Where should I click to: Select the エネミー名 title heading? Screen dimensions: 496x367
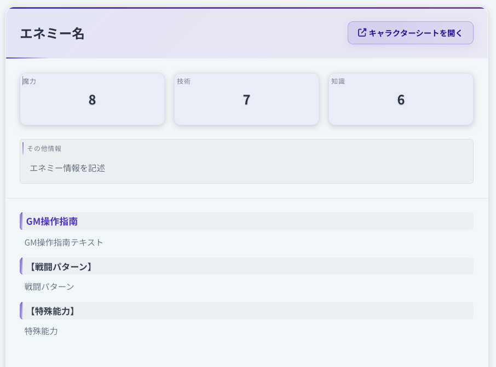pyautogui.click(x=53, y=33)
